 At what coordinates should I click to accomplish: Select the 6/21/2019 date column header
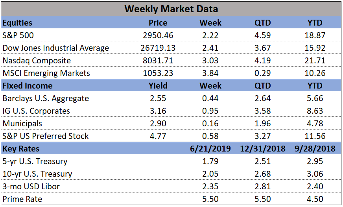click(210, 149)
